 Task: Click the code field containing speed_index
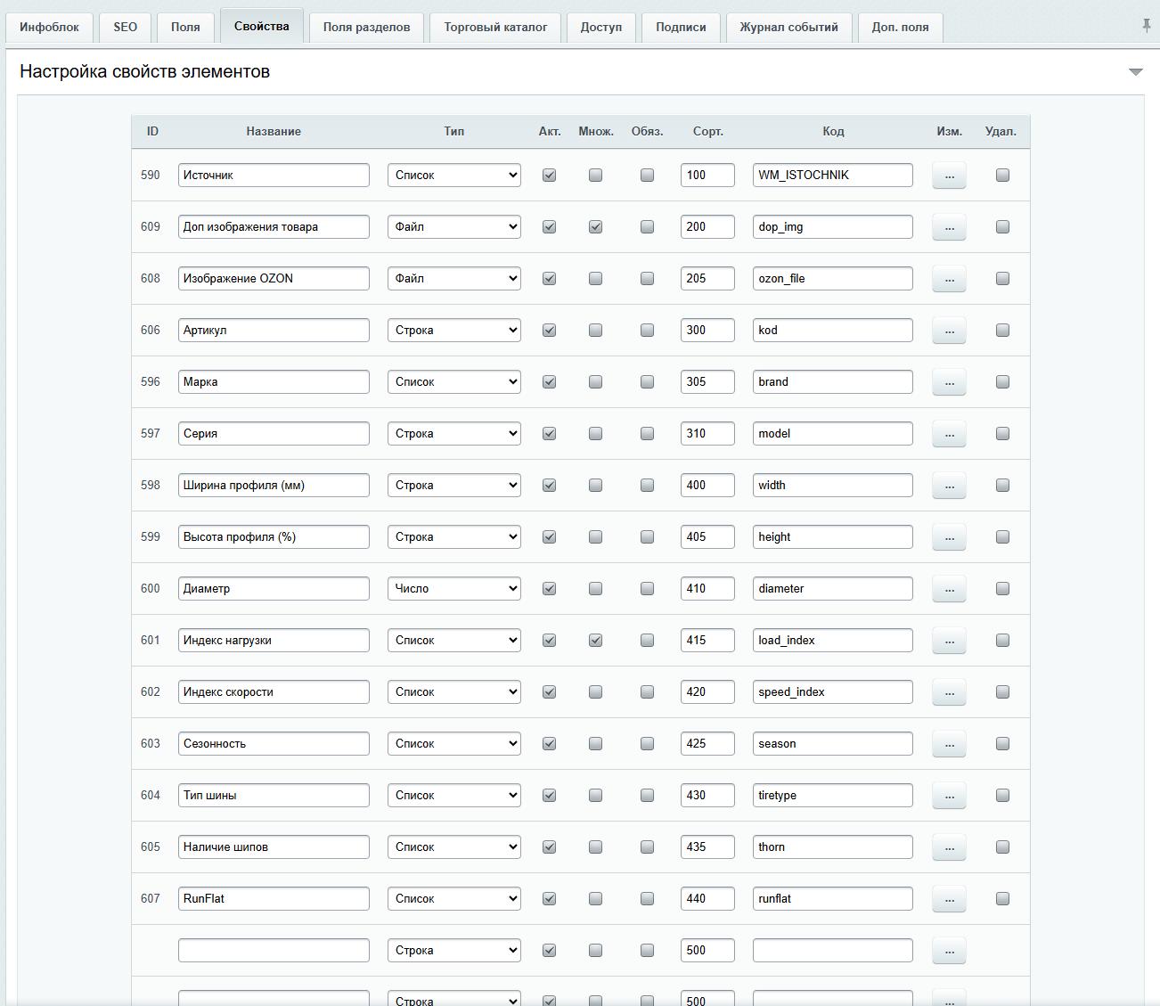pyautogui.click(x=832, y=692)
